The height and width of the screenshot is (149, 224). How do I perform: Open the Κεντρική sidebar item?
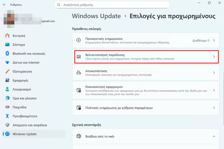[x=19, y=36]
